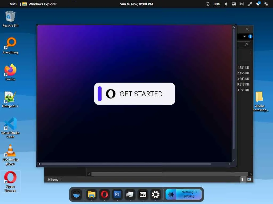Click the Opera logo in the GET STARTED card
Screen dimensions: 273x204
pos(111,94)
